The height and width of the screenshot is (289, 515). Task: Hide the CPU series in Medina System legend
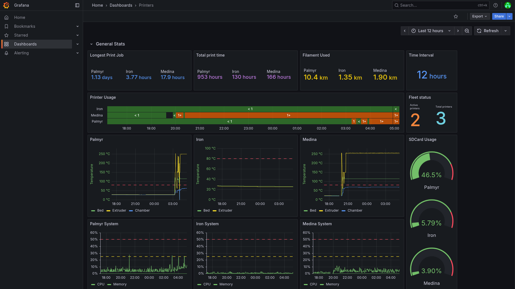pos(314,284)
